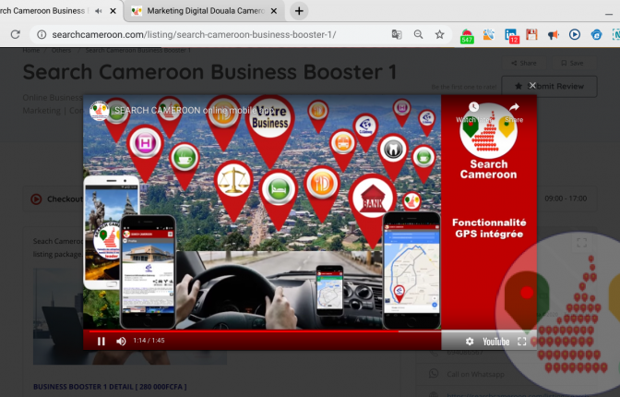
Task: Click the gallery fullscreen expand icon
Action: click(581, 242)
